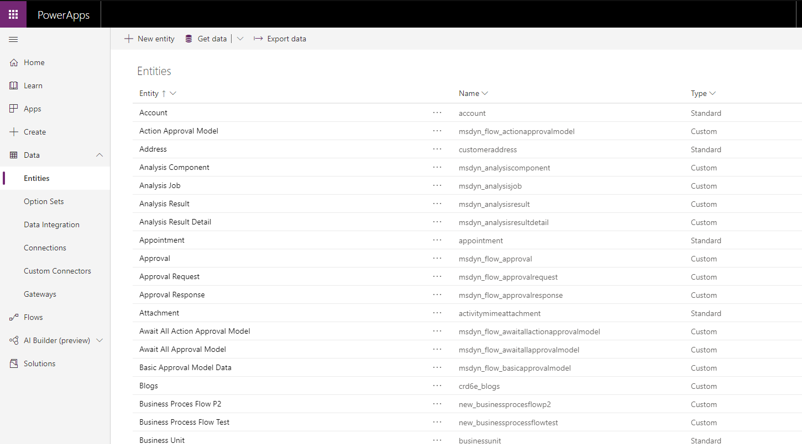The width and height of the screenshot is (802, 444).
Task: Click the crd6e_blogs name cell
Action: 479,386
